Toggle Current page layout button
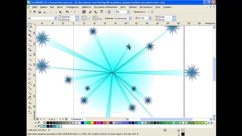The height and width of the screenshot is (136, 242). point(100,18)
